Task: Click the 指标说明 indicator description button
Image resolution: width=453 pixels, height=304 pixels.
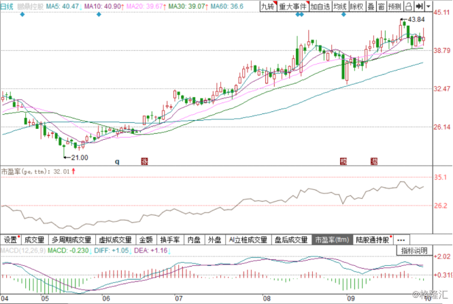Action: [x=414, y=250]
